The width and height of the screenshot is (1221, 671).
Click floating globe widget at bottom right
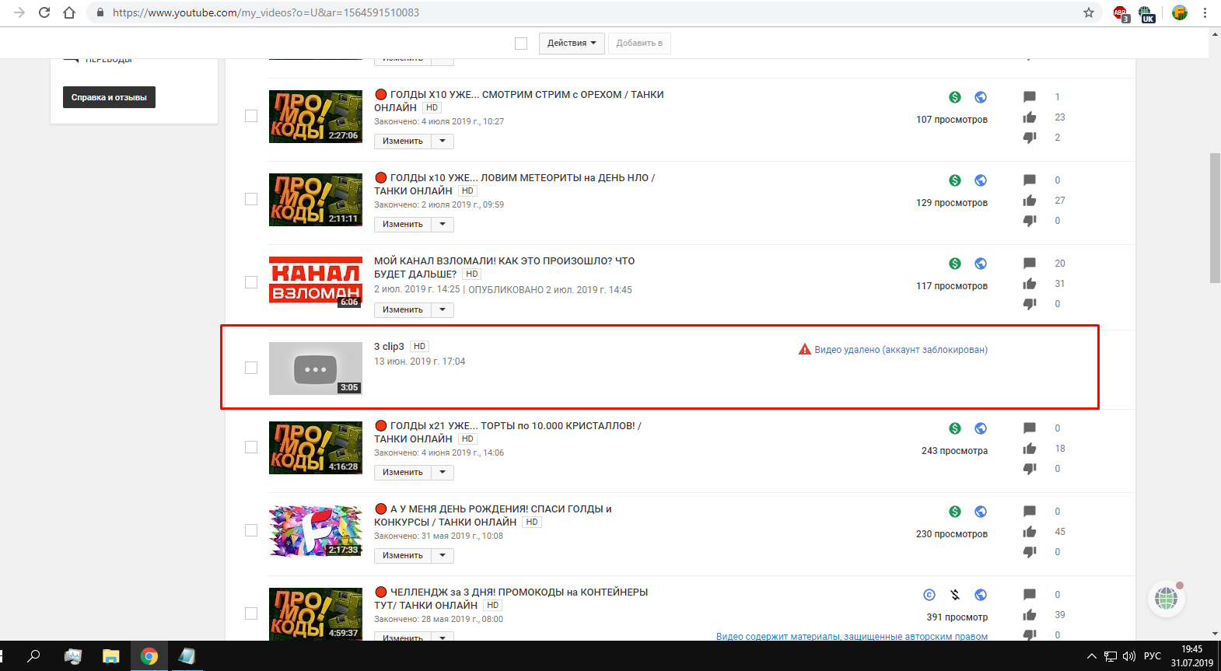[1167, 599]
